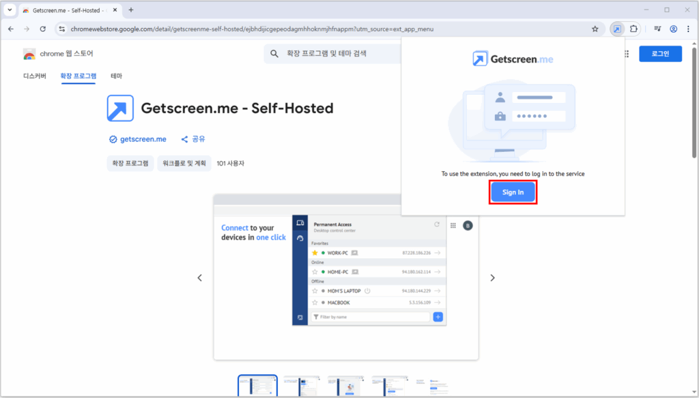Click the 워크플로 및 계획 category chip

184,164
